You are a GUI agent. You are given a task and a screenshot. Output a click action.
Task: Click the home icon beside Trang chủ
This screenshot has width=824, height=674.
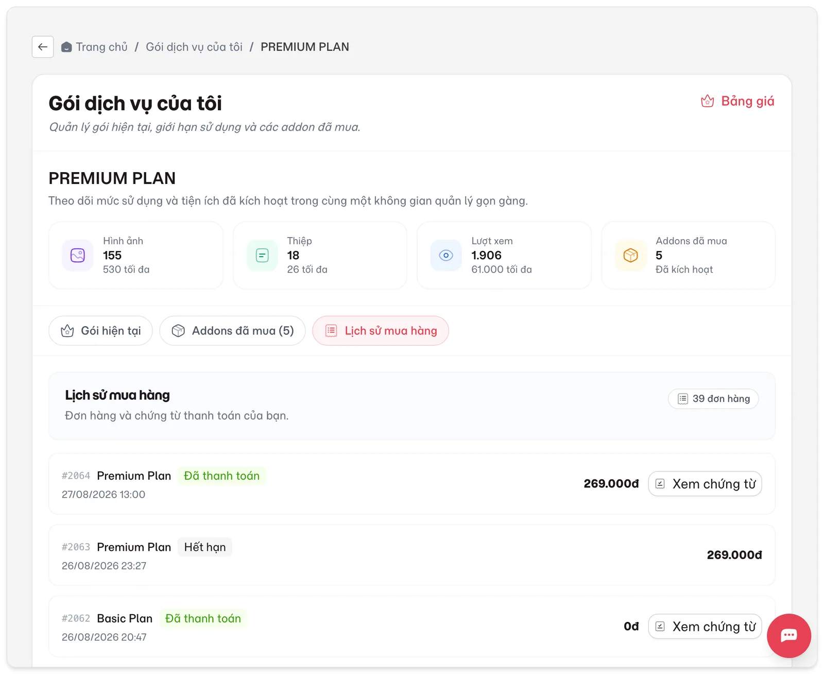[x=66, y=47]
